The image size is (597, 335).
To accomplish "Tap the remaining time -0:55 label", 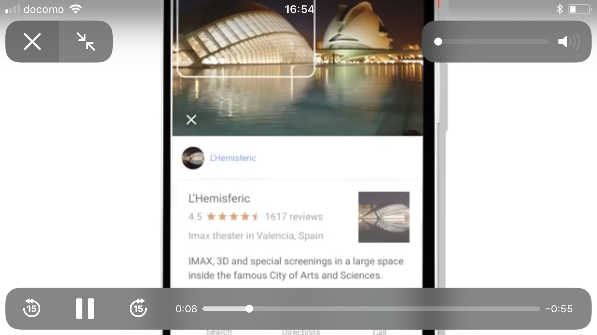I will tap(559, 309).
